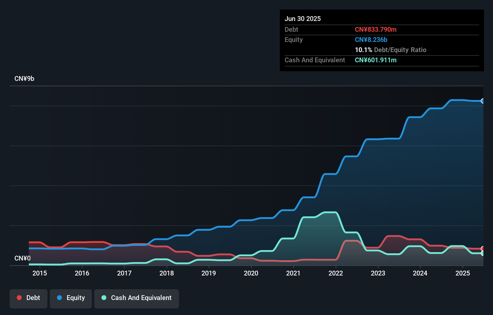Click the CN¥8.236b Equity value
The height and width of the screenshot is (315, 493).
click(x=371, y=40)
